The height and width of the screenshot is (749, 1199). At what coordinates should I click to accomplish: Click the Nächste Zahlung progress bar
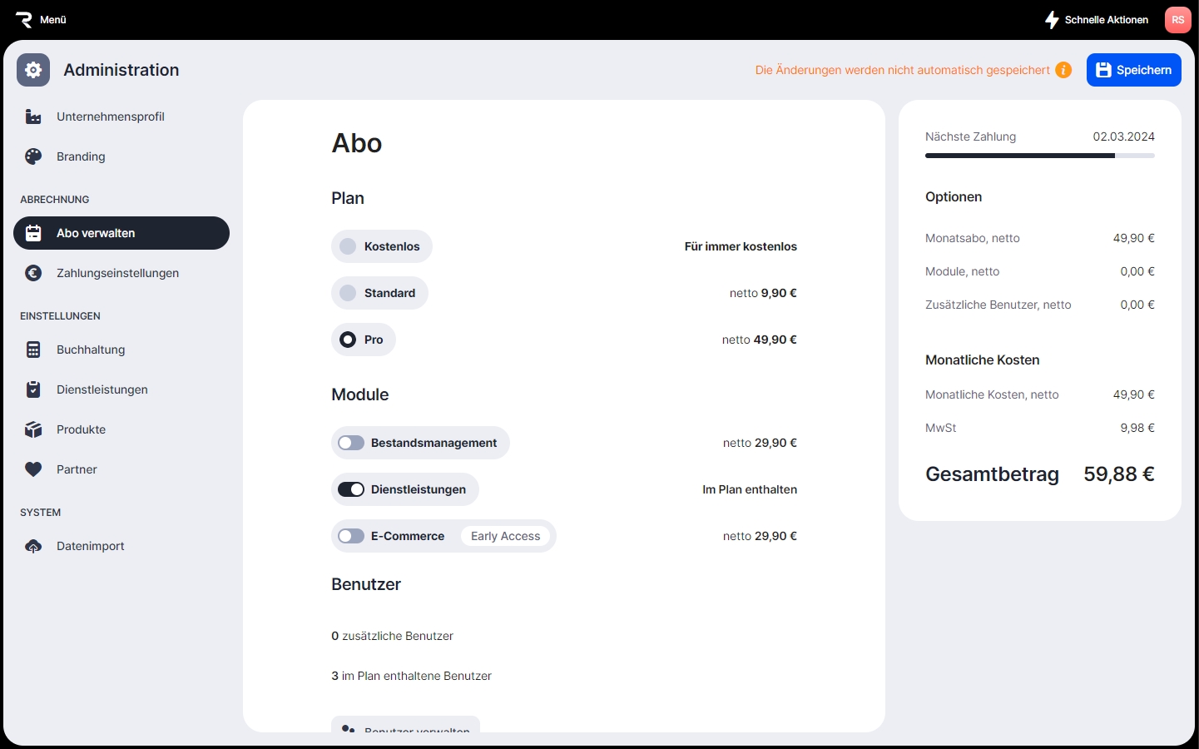[1039, 156]
